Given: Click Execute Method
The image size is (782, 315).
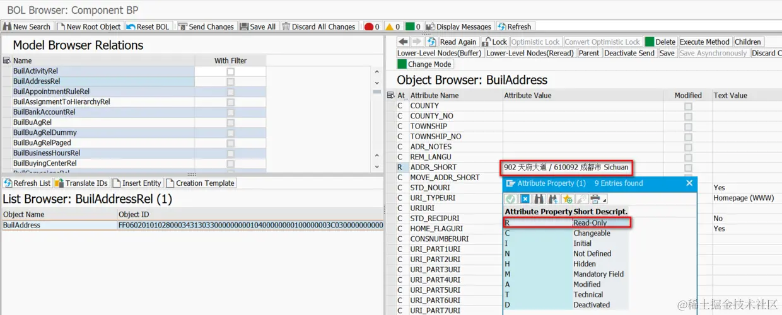Looking at the screenshot, I should click(x=704, y=42).
